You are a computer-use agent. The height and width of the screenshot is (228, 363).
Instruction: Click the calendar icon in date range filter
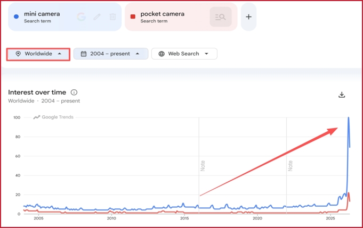click(84, 54)
